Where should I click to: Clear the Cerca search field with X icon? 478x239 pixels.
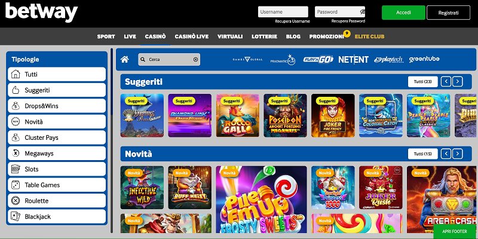195,59
